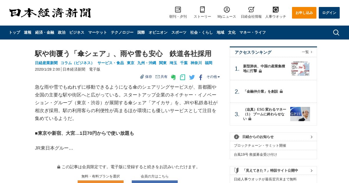Click the 一覧 ranking list link
Viewport: 349px width, 183px height.
point(305,52)
